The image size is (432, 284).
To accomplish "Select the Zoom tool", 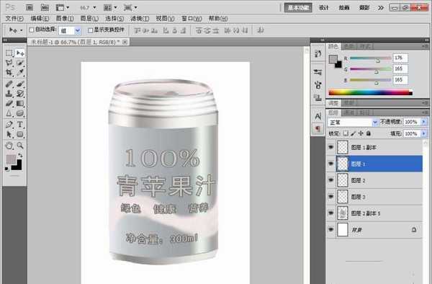I will click(20, 146).
